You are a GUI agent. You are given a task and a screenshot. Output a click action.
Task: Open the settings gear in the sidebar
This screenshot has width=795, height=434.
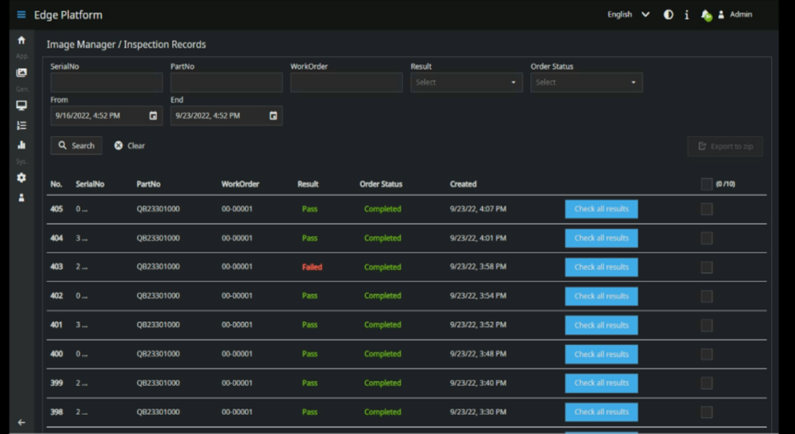click(22, 178)
